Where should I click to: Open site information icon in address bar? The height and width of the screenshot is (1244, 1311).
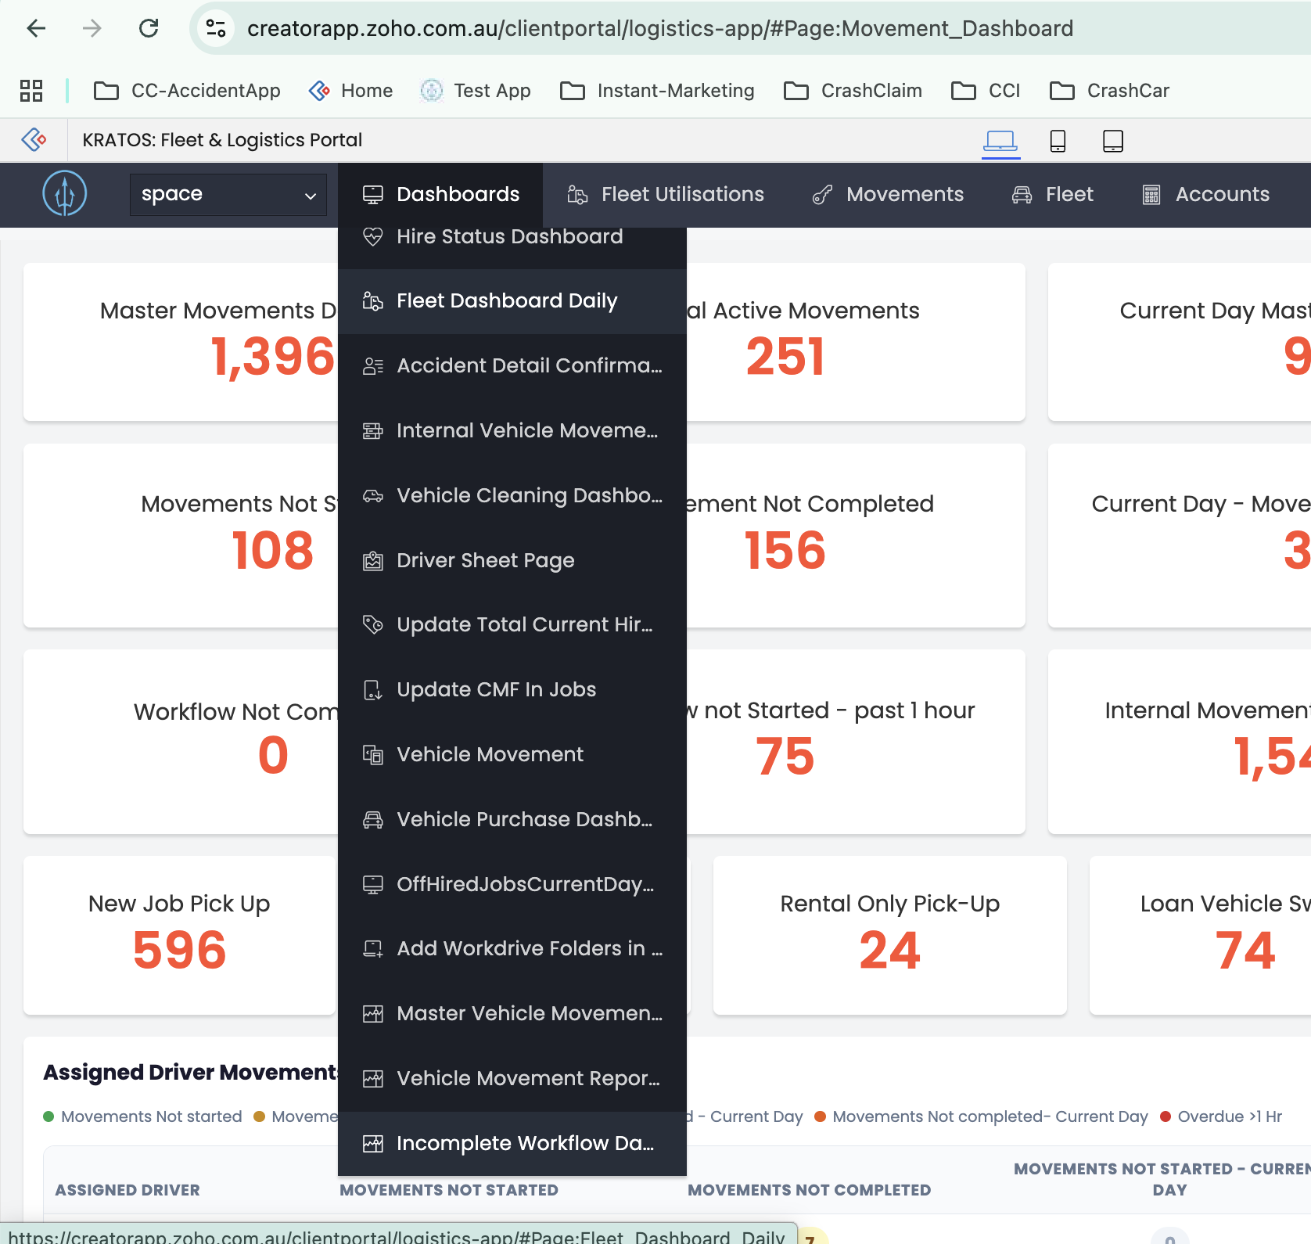[215, 29]
